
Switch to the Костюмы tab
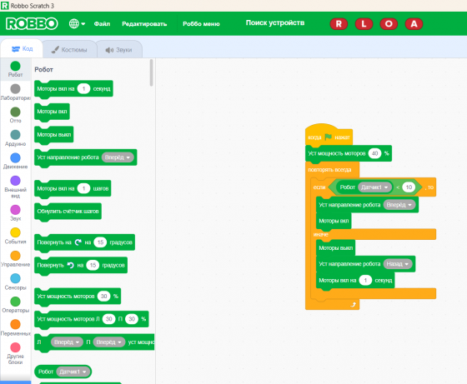(69, 50)
